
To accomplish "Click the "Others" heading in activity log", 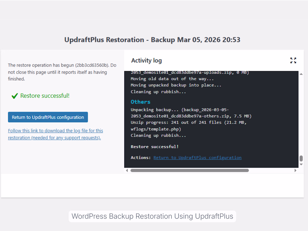I will click(x=141, y=102).
